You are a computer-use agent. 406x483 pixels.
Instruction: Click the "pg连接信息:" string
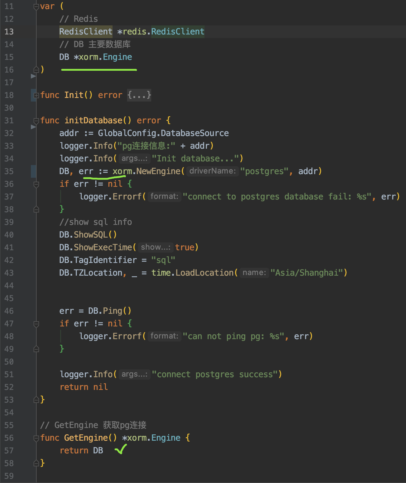click(x=146, y=146)
